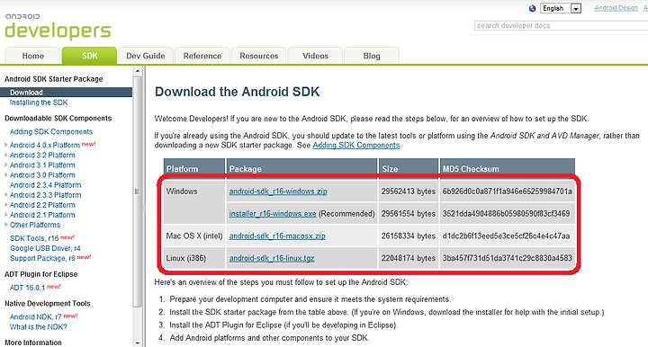The height and width of the screenshot is (347, 648).
Task: Open the Blog tab
Action: tap(372, 56)
